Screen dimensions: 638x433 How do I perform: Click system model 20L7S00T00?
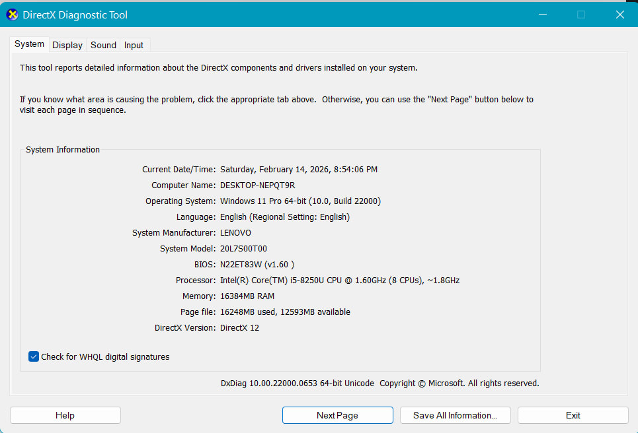(x=243, y=249)
